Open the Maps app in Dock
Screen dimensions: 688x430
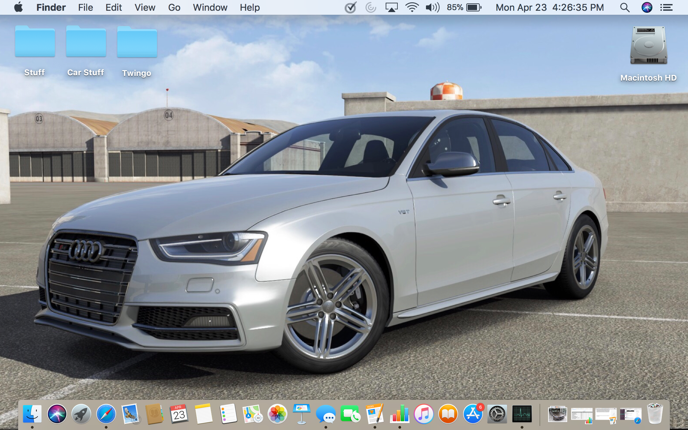tap(253, 414)
